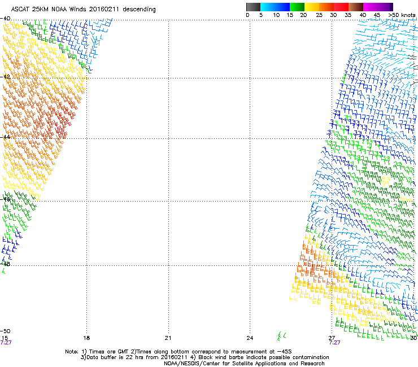Select the cyan 5-10 knots legend color
Viewport: 418px width, 367px height.
(268, 7)
